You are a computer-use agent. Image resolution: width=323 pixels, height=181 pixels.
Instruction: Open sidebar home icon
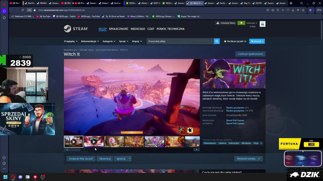click(x=4, y=11)
